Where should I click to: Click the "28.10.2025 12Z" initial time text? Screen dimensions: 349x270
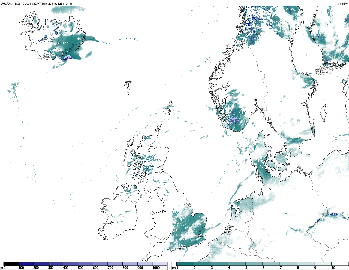(27, 4)
